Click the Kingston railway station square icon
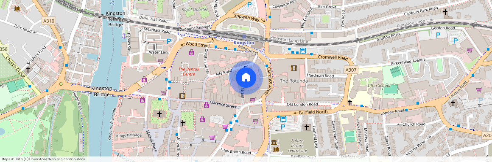Image resolution: width=492 pixels, height=162 pixels. [244, 37]
